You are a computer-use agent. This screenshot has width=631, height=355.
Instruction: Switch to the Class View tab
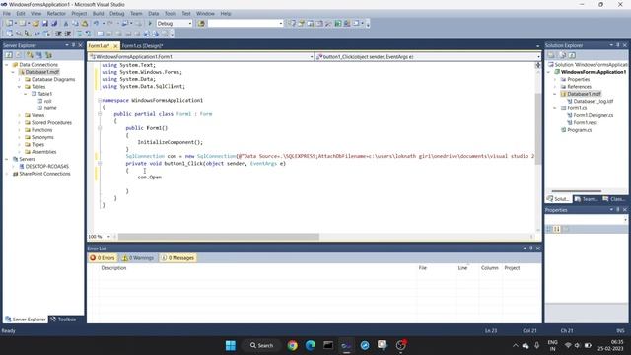[613, 199]
